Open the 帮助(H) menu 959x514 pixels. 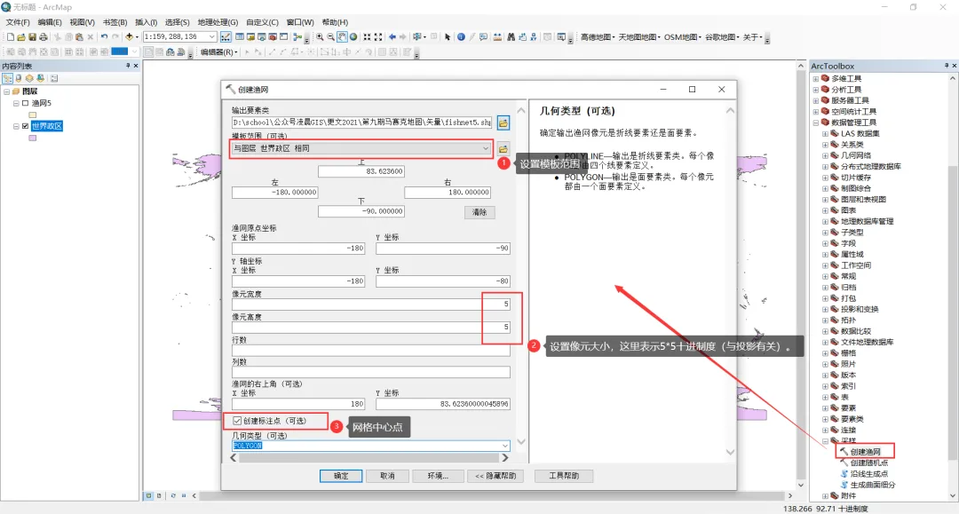click(x=335, y=22)
